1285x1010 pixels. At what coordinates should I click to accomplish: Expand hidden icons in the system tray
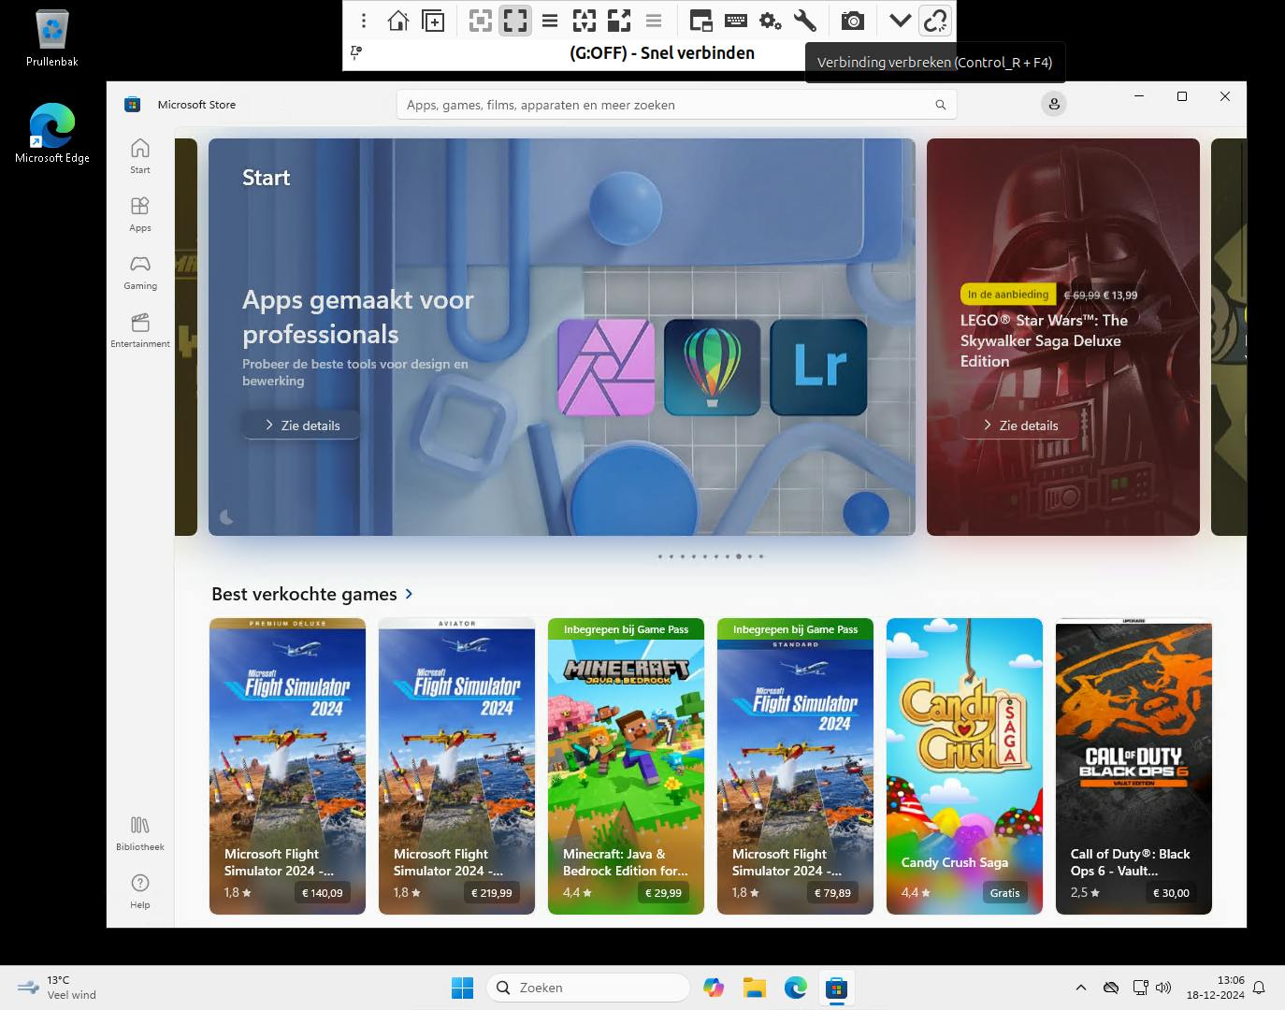pos(1080,988)
